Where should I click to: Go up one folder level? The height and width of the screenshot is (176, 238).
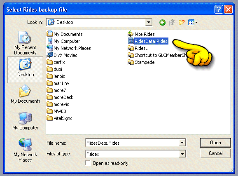tap(172, 22)
